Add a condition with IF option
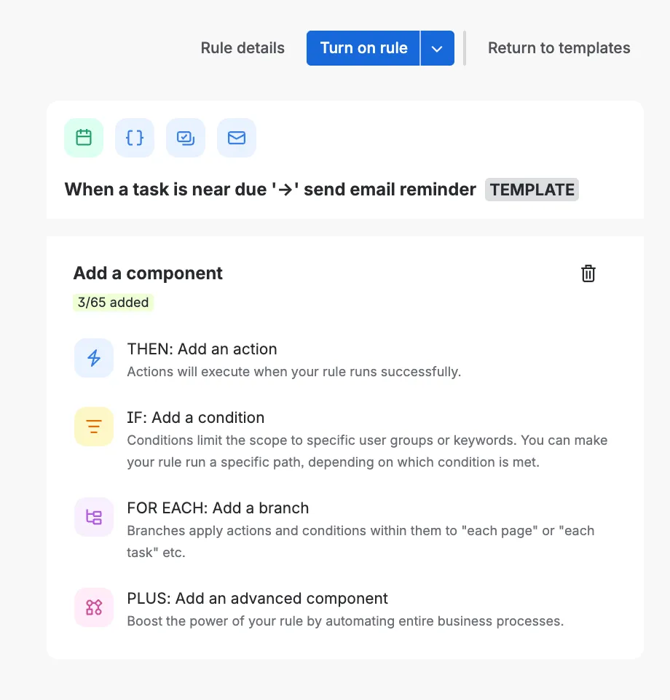The height and width of the screenshot is (700, 670). [x=195, y=418]
